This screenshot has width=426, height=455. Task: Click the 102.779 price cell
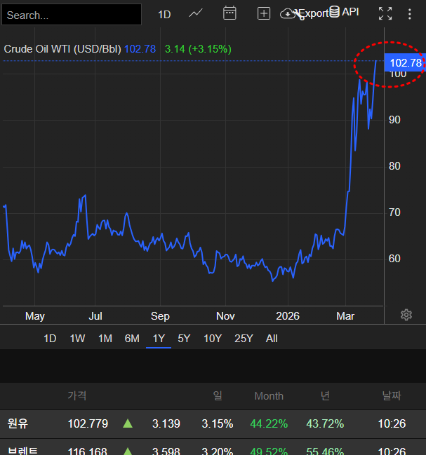tap(88, 423)
